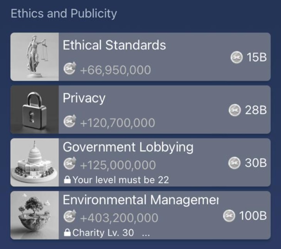
Task: Open Environmental Management card title
Action: 141,200
